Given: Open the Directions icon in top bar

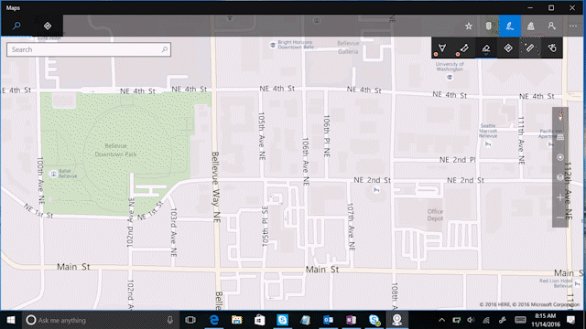Looking at the screenshot, I should click(48, 26).
